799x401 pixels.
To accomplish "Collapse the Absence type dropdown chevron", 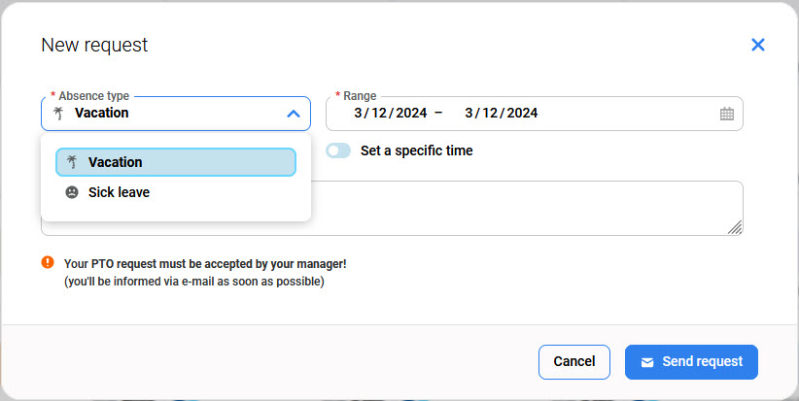I will [294, 114].
